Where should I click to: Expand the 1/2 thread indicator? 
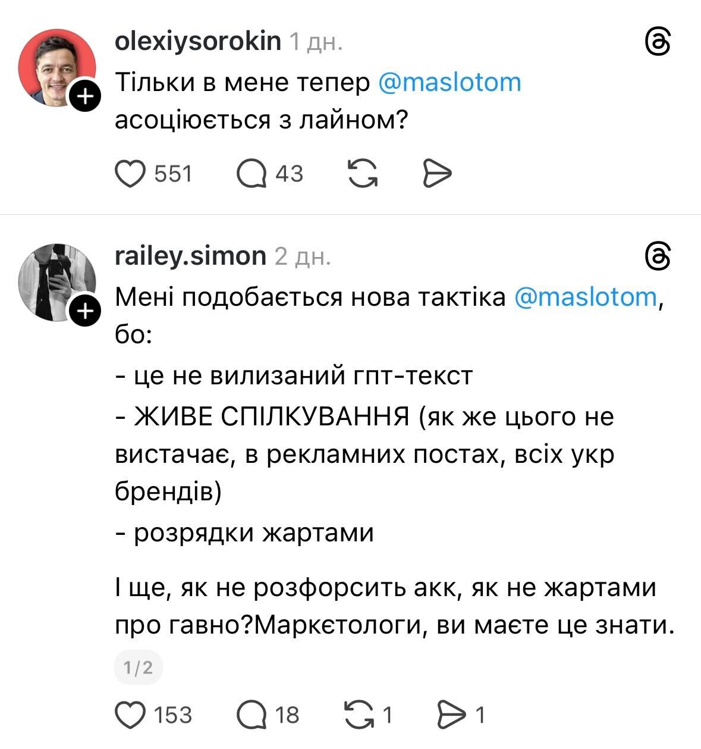point(138,667)
